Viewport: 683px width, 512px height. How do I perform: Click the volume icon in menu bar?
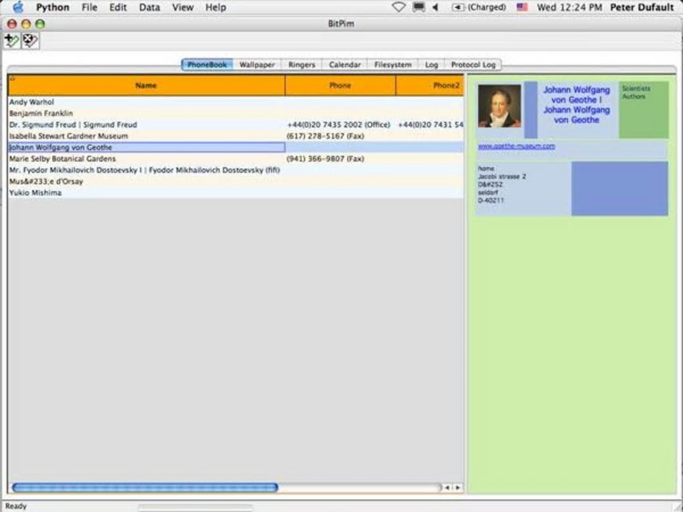click(x=435, y=7)
